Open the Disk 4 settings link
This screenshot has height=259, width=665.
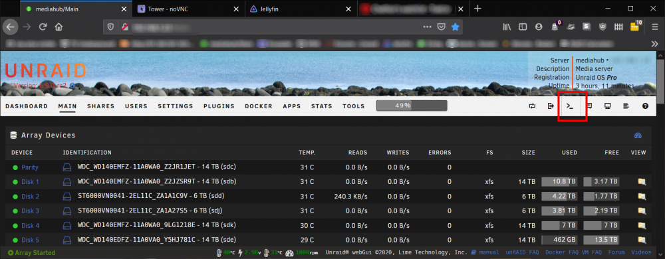click(x=31, y=226)
